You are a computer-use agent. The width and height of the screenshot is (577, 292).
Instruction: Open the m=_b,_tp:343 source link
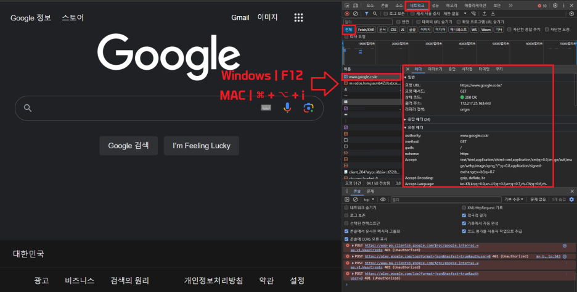[548, 256]
